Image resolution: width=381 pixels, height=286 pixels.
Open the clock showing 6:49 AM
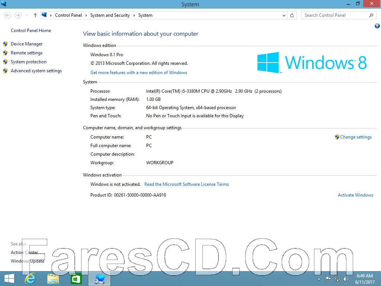pyautogui.click(x=365, y=279)
